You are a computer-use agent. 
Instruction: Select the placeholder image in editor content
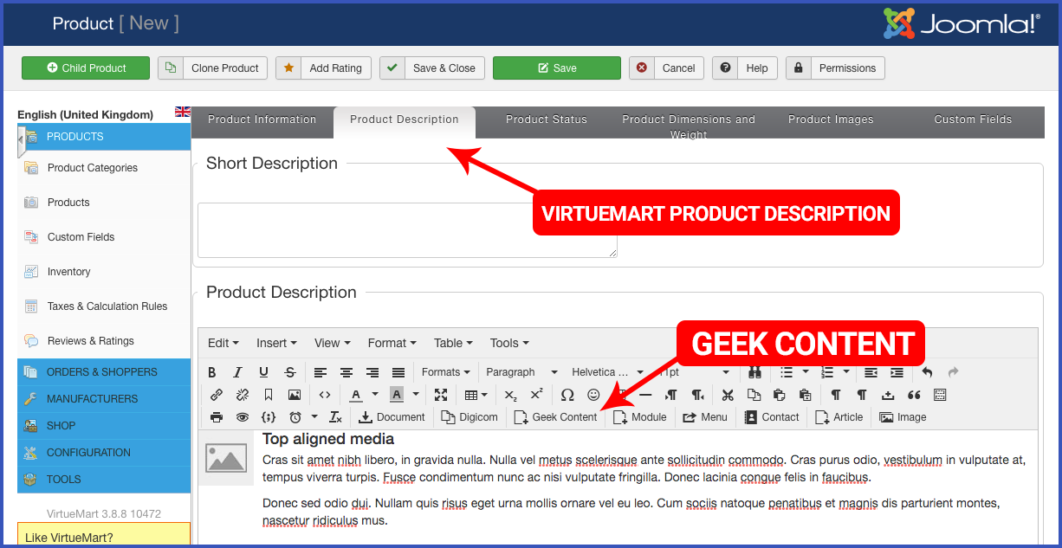225,457
